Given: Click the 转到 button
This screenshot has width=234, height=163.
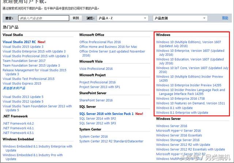Looking at the screenshot, I should click(x=76, y=18).
